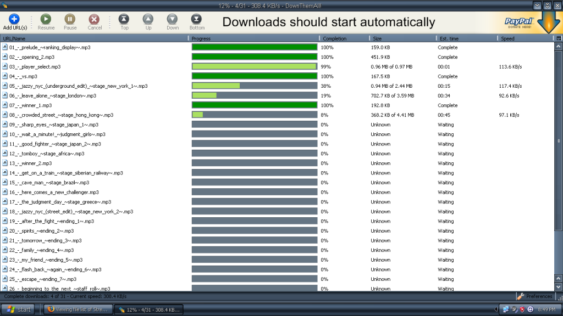Screen dimensions: 563x316
Task: Click the PayPal donate banner
Action: (x=519, y=22)
